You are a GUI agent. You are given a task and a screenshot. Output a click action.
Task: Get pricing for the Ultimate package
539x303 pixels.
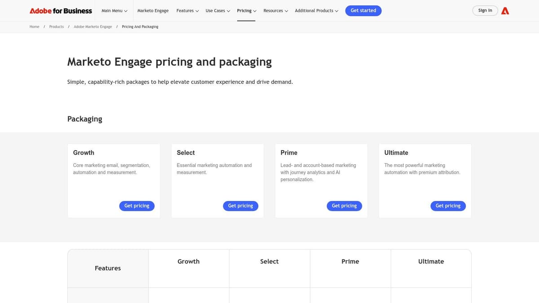coord(448,206)
